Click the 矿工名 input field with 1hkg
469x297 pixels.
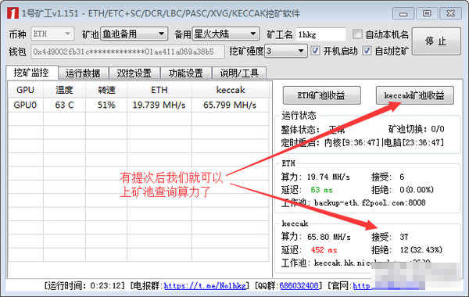321,34
